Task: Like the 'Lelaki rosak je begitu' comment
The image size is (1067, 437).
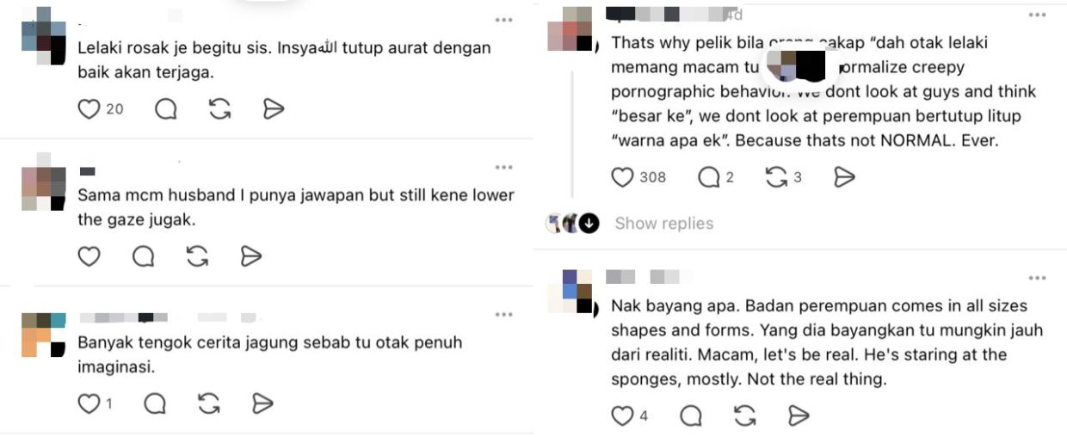Action: (x=89, y=109)
